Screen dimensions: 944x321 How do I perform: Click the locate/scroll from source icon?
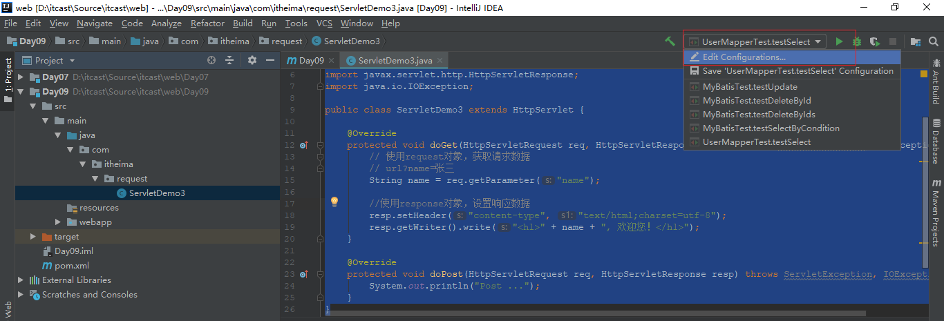[x=211, y=61]
